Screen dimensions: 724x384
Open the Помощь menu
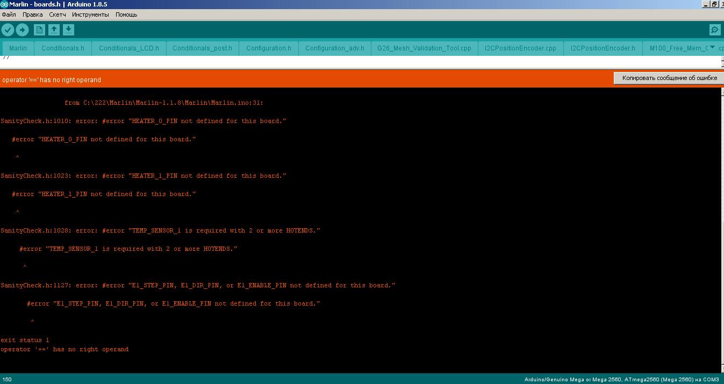tap(126, 15)
